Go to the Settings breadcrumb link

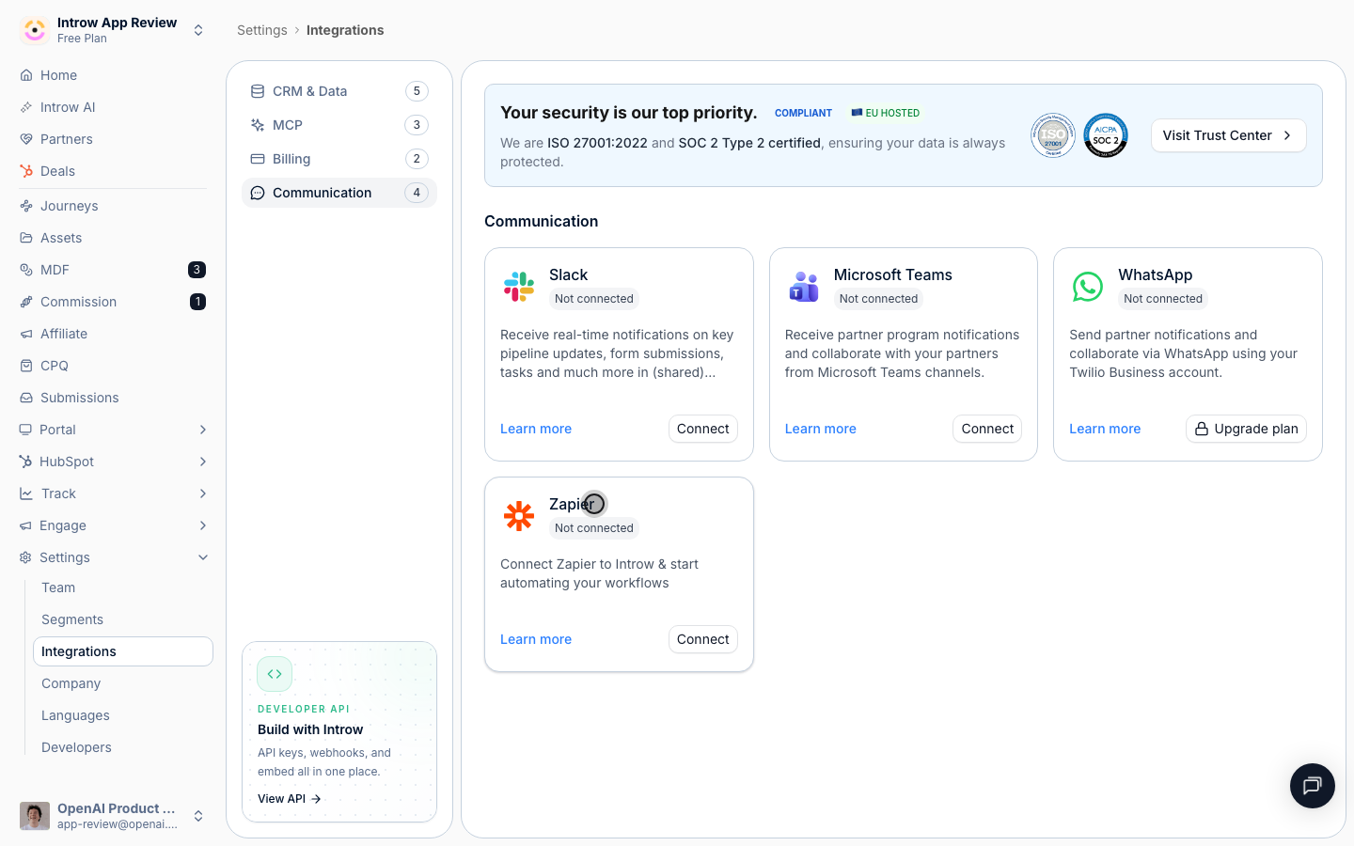(x=262, y=30)
